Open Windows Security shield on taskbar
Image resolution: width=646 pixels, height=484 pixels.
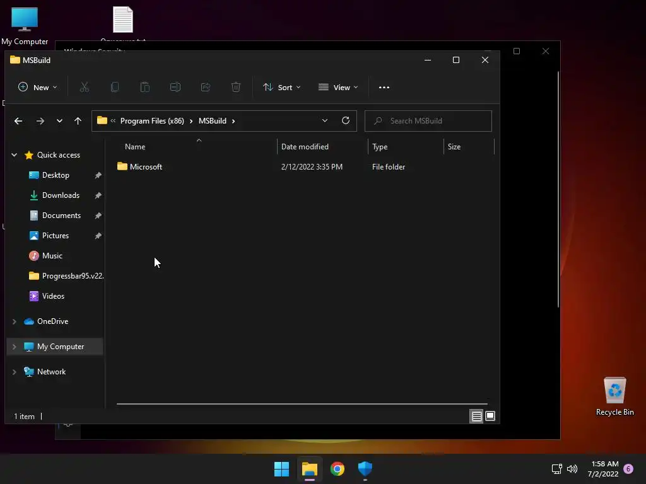pyautogui.click(x=365, y=468)
